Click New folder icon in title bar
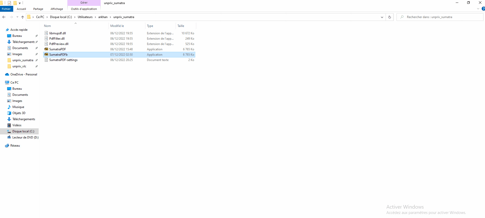The image size is (485, 218). coord(15,3)
